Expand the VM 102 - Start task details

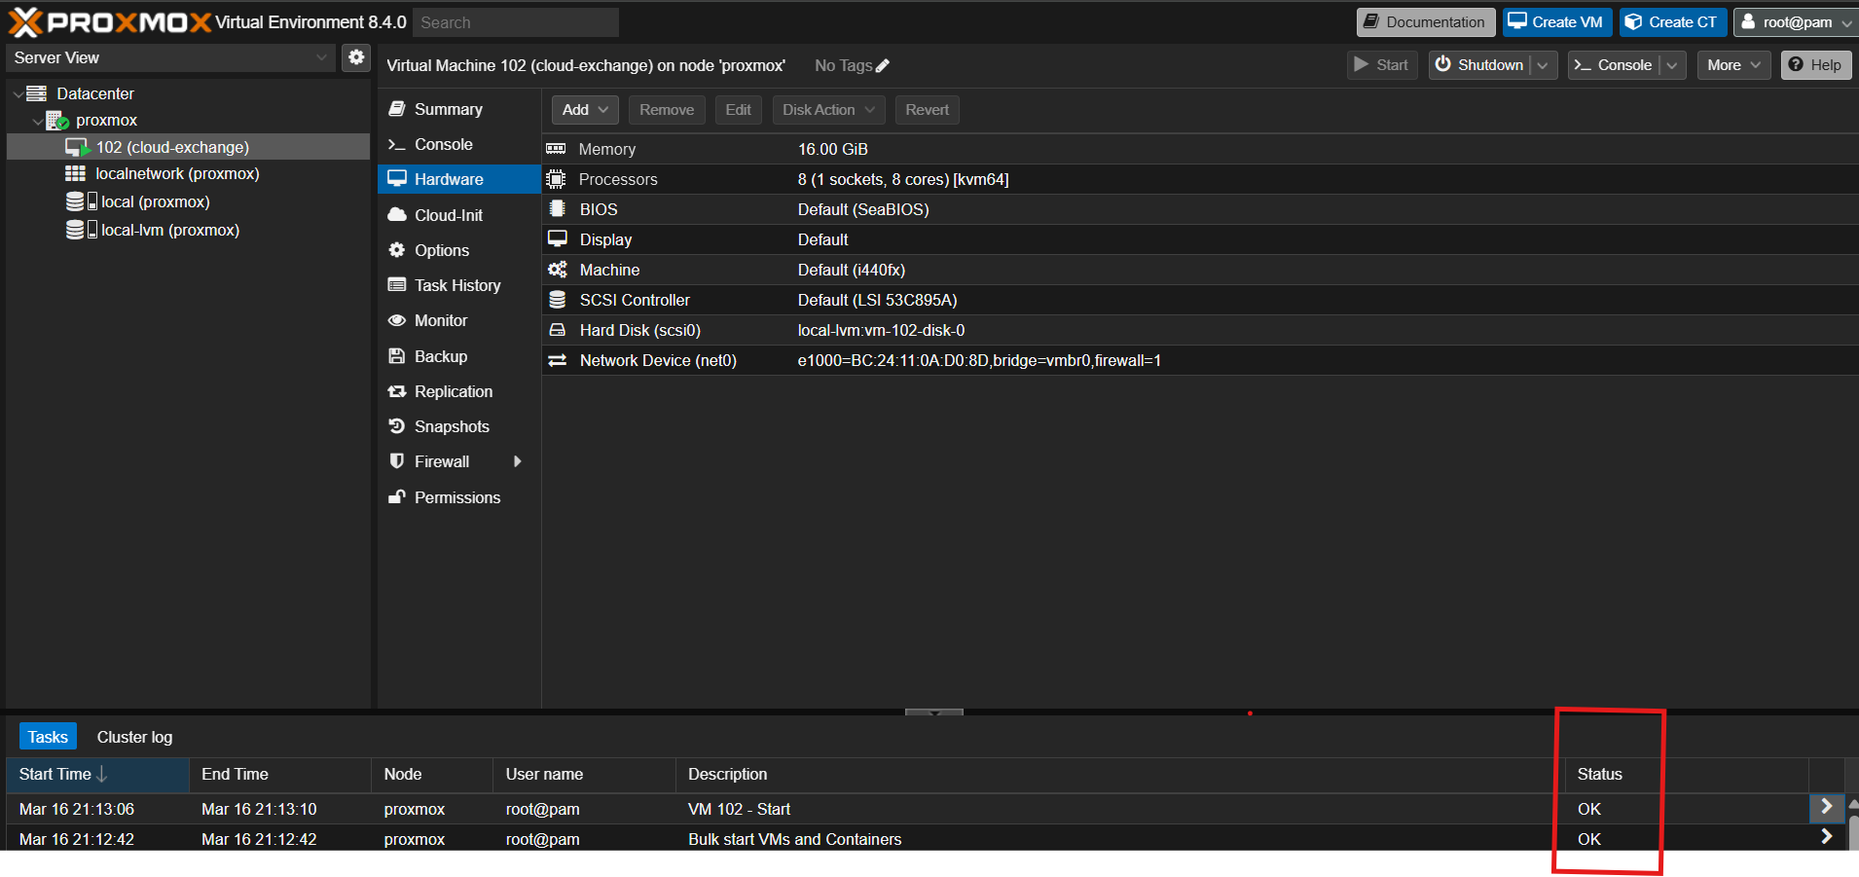coord(1827,807)
